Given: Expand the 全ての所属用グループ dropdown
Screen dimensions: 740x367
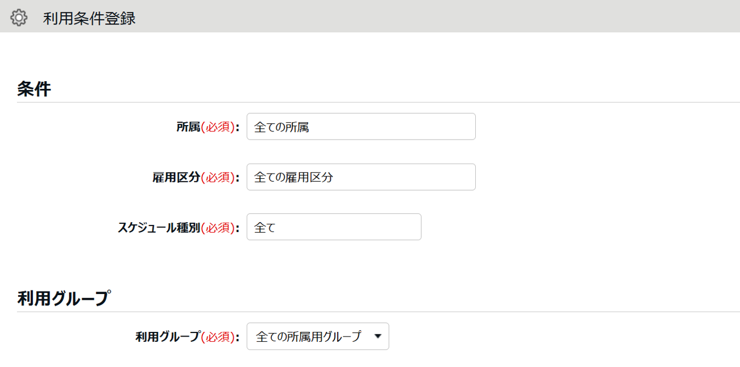Looking at the screenshot, I should click(318, 337).
